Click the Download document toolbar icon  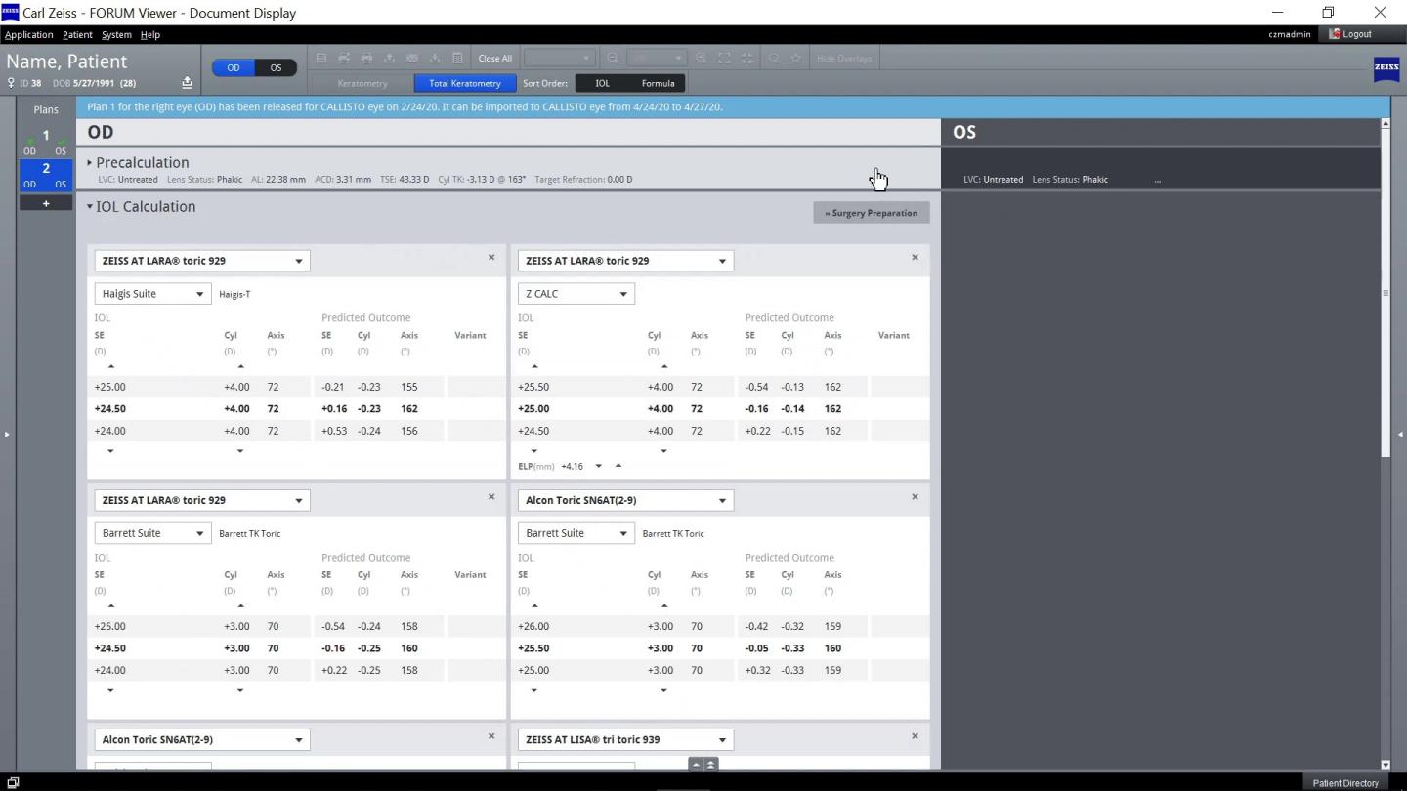(435, 58)
